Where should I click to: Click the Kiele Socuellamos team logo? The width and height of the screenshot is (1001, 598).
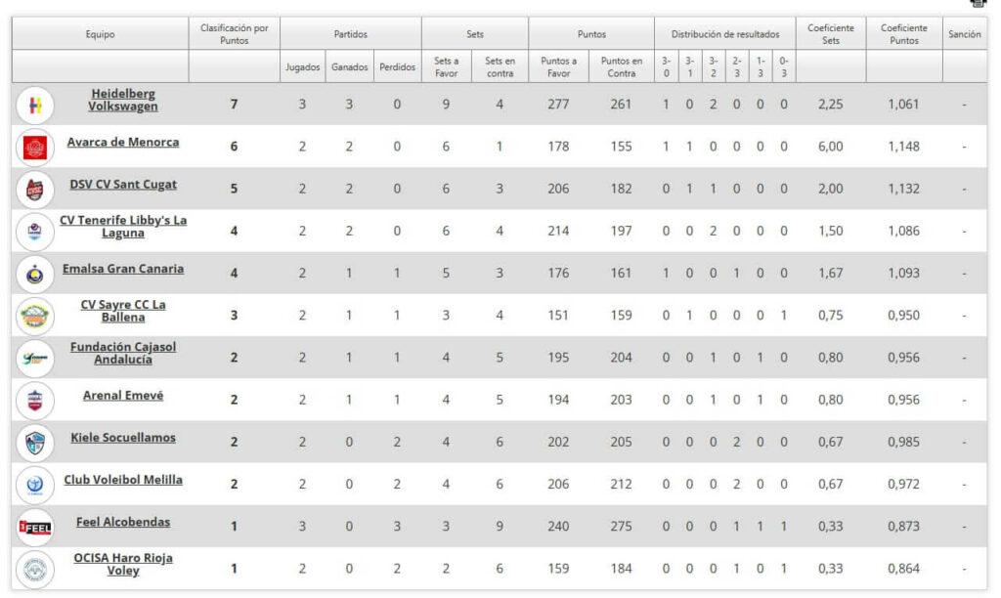point(34,442)
